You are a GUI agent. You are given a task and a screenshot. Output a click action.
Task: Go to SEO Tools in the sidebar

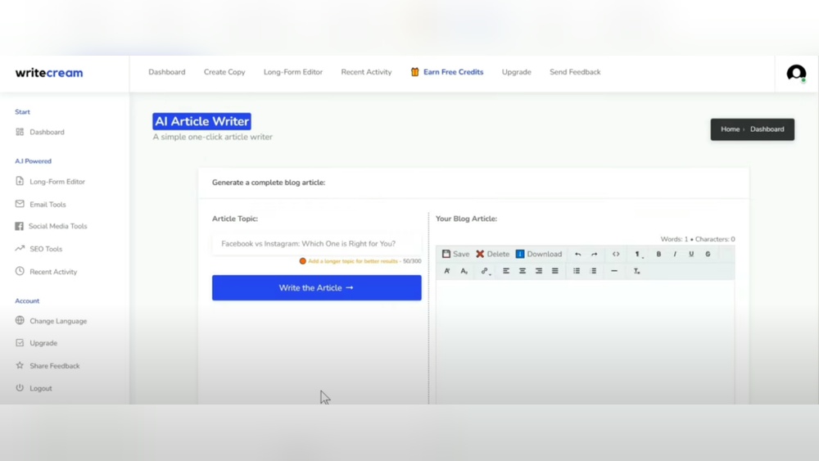point(46,249)
